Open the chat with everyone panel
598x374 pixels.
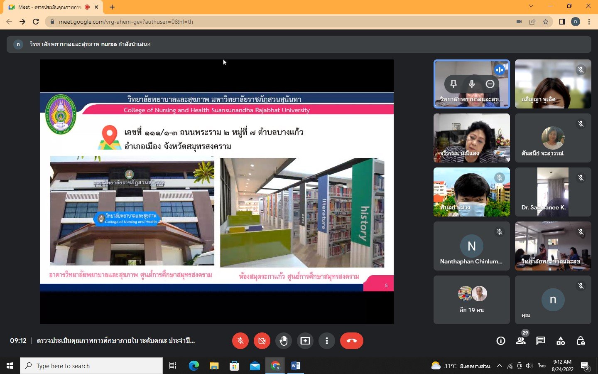[541, 341]
